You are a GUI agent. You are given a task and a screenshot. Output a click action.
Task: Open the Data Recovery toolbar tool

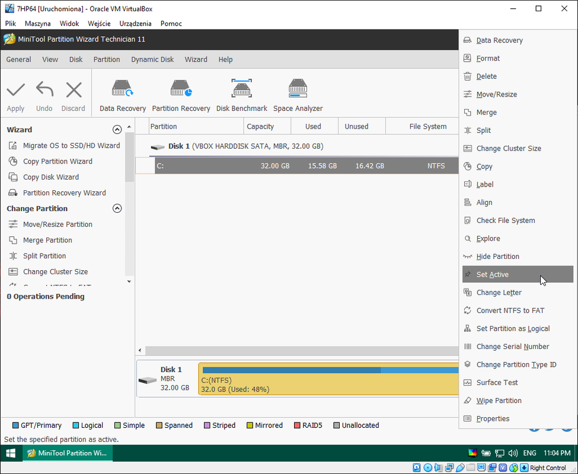click(123, 95)
